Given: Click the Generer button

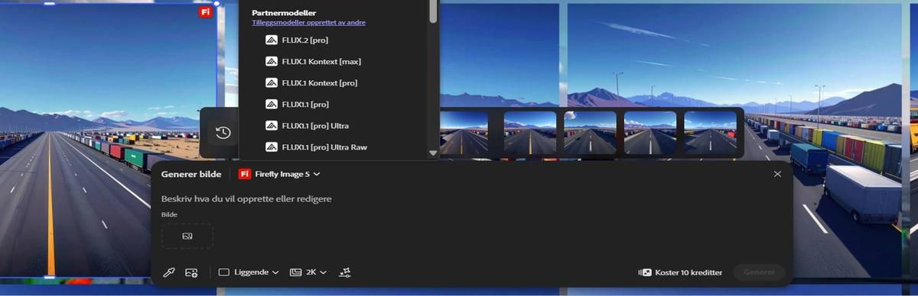Looking at the screenshot, I should point(759,272).
